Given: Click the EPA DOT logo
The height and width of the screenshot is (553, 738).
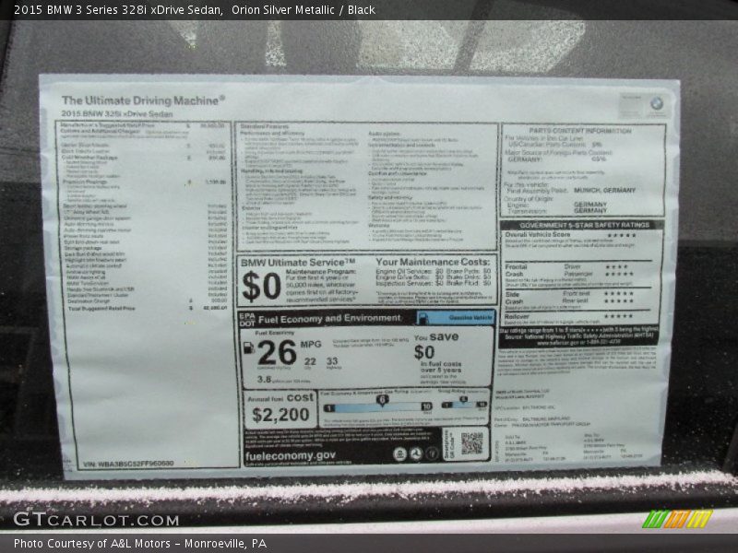Looking at the screenshot, I should [x=247, y=316].
